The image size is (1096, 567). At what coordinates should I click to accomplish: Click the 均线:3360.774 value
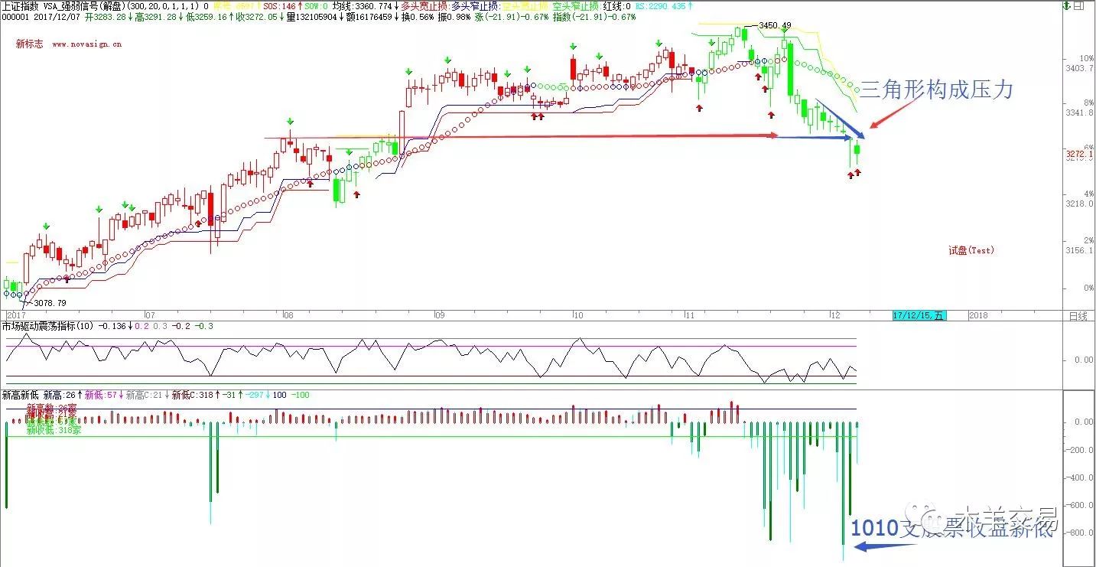point(361,5)
